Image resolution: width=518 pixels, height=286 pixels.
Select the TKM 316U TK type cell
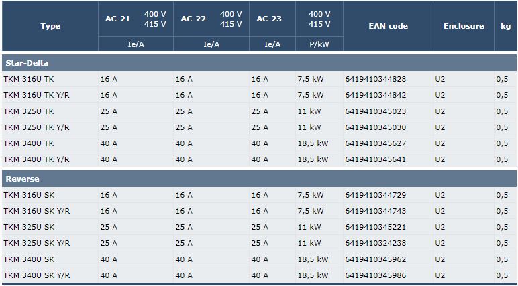[x=50, y=79]
